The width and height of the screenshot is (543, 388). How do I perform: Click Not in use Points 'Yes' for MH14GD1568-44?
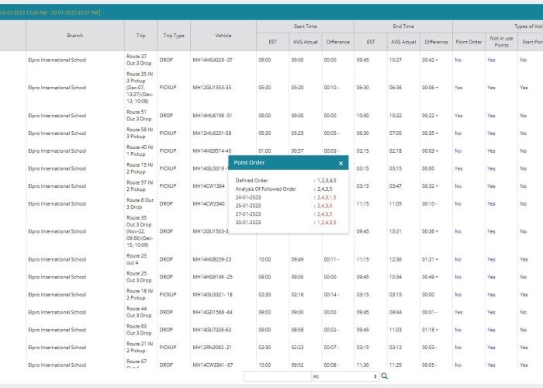coord(491,312)
